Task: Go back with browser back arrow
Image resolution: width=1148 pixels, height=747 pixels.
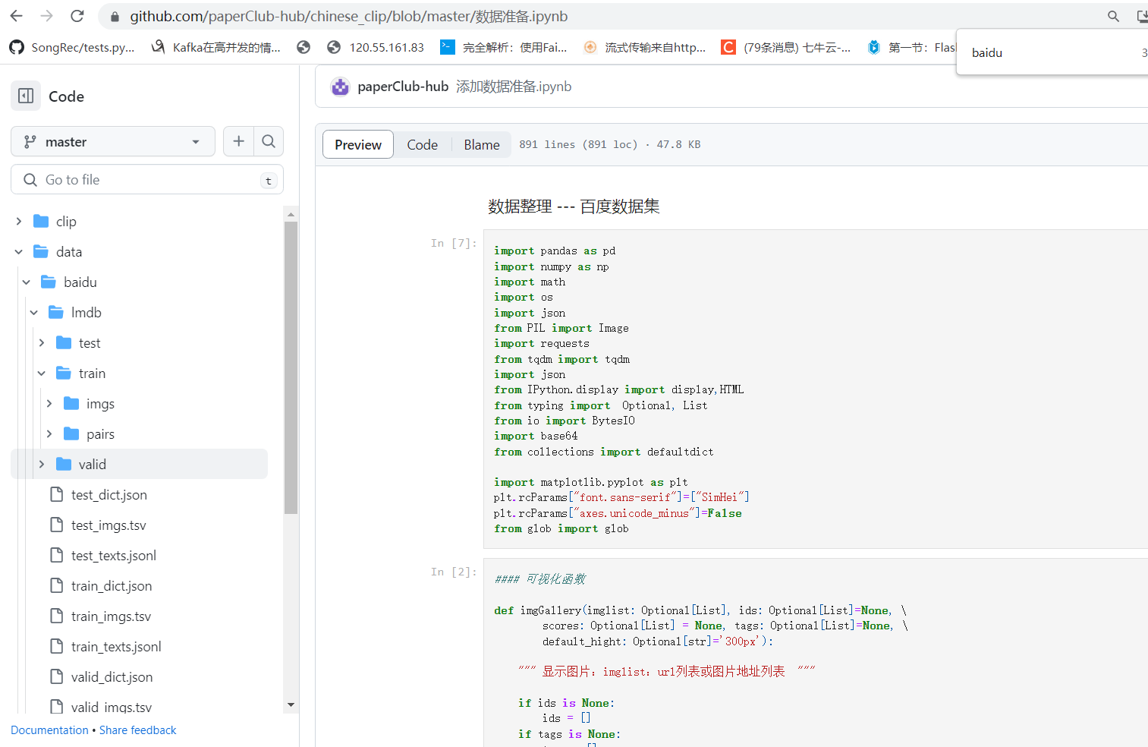Action: (x=17, y=16)
